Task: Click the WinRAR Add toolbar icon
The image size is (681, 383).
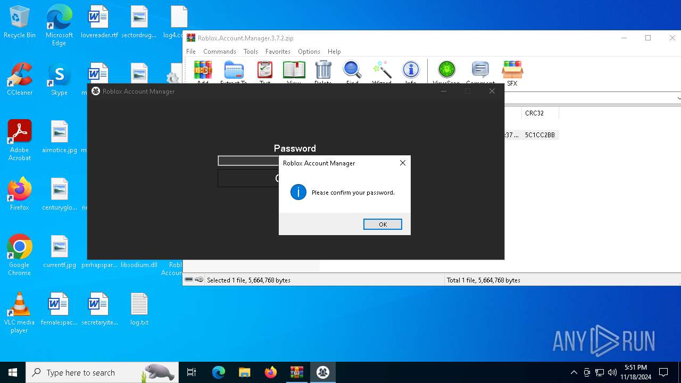Action: (x=203, y=72)
